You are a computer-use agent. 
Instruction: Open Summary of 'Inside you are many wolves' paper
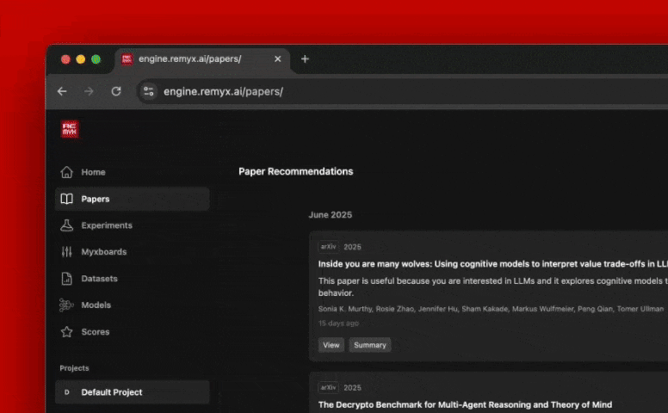click(x=370, y=345)
